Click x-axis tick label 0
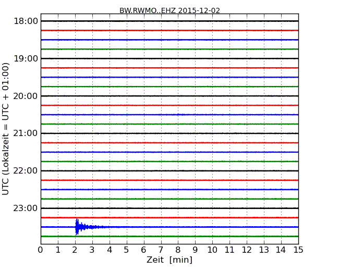Viewport: 339px width, 271px height. (x=41, y=250)
